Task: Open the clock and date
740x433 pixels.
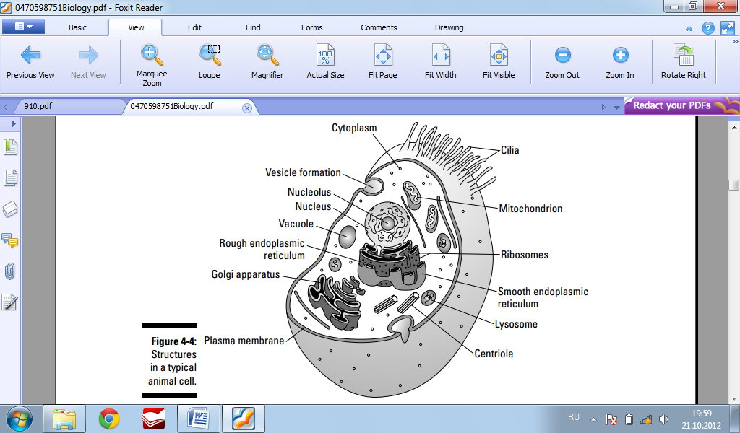Action: point(701,419)
